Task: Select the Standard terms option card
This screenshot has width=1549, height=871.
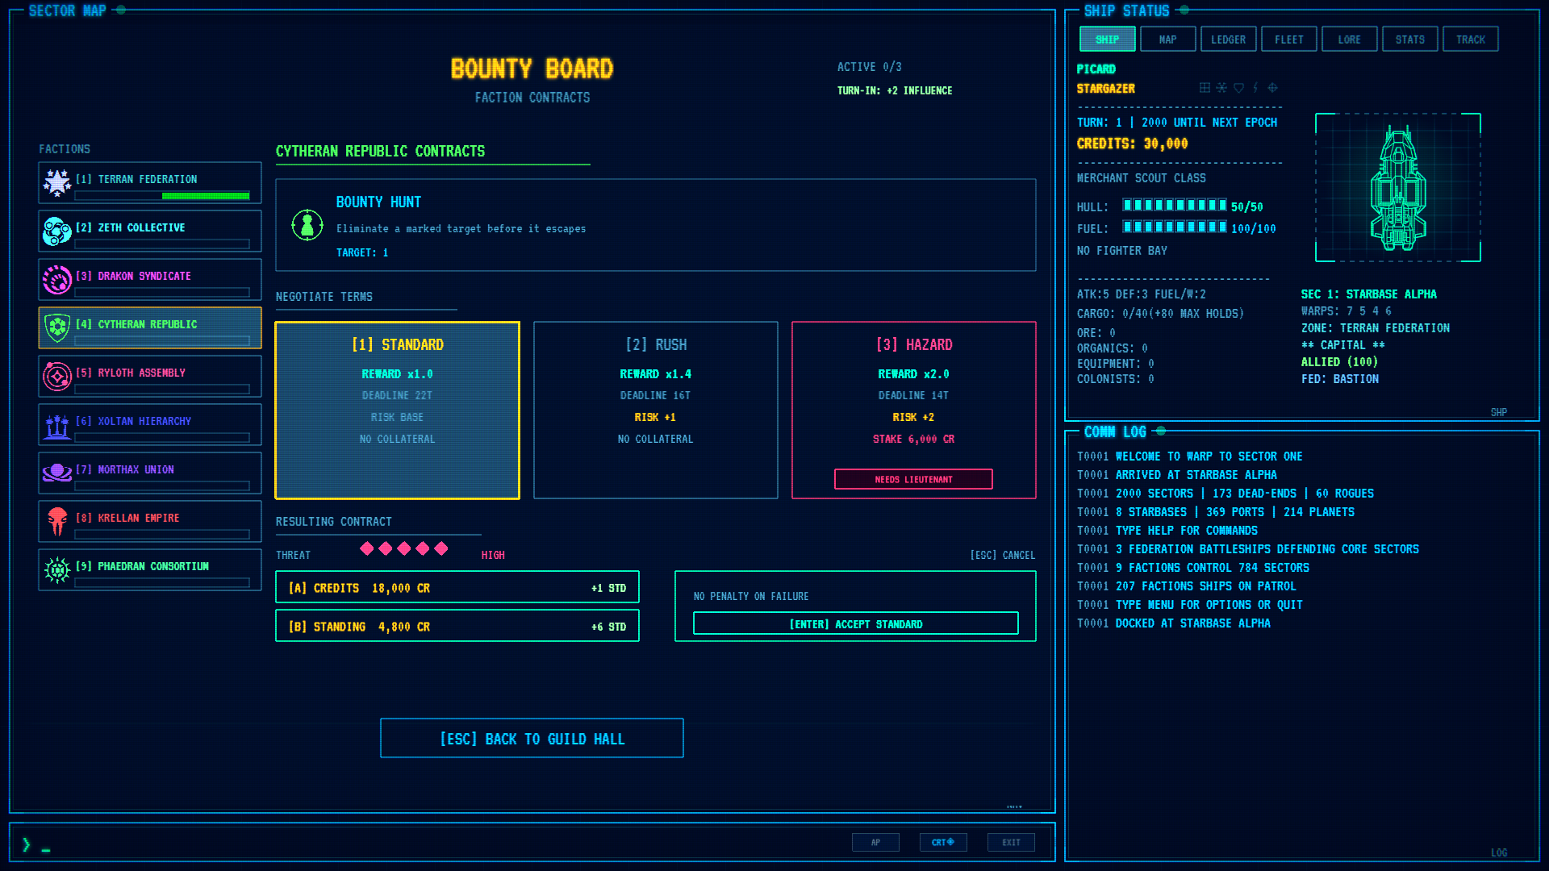Action: pos(397,410)
